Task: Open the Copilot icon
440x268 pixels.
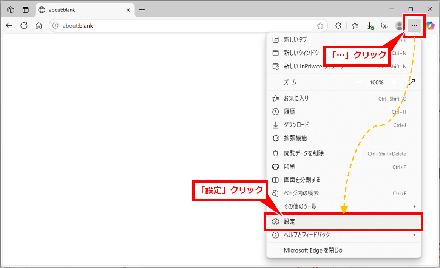Action: (x=431, y=26)
